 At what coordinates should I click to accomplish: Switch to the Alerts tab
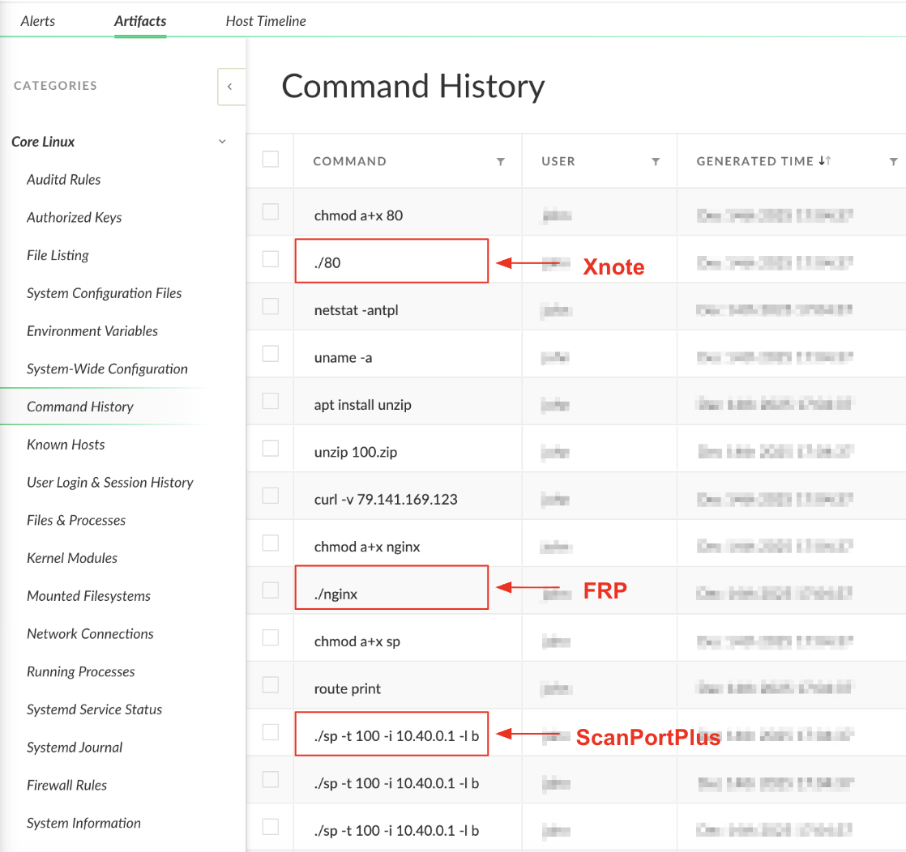pyautogui.click(x=37, y=21)
